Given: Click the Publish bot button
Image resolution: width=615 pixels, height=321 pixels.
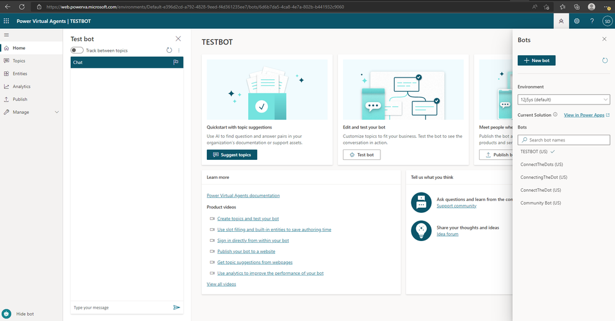Looking at the screenshot, I should click(x=496, y=155).
